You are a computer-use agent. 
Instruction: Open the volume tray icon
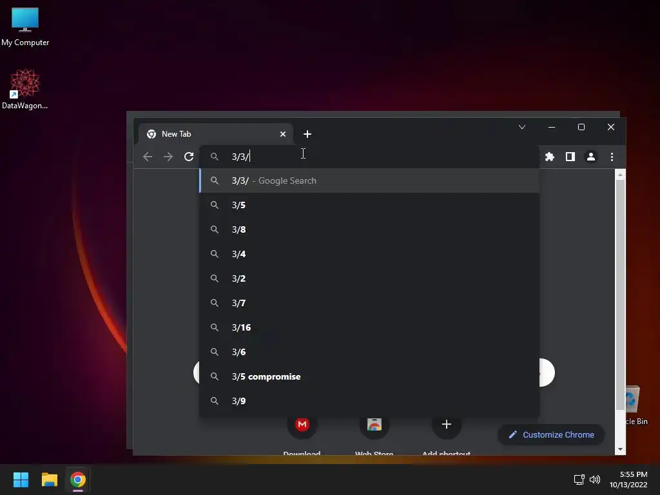click(595, 480)
